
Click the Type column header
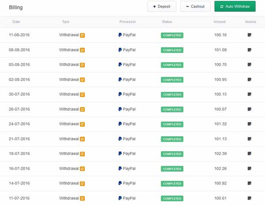[x=65, y=22]
